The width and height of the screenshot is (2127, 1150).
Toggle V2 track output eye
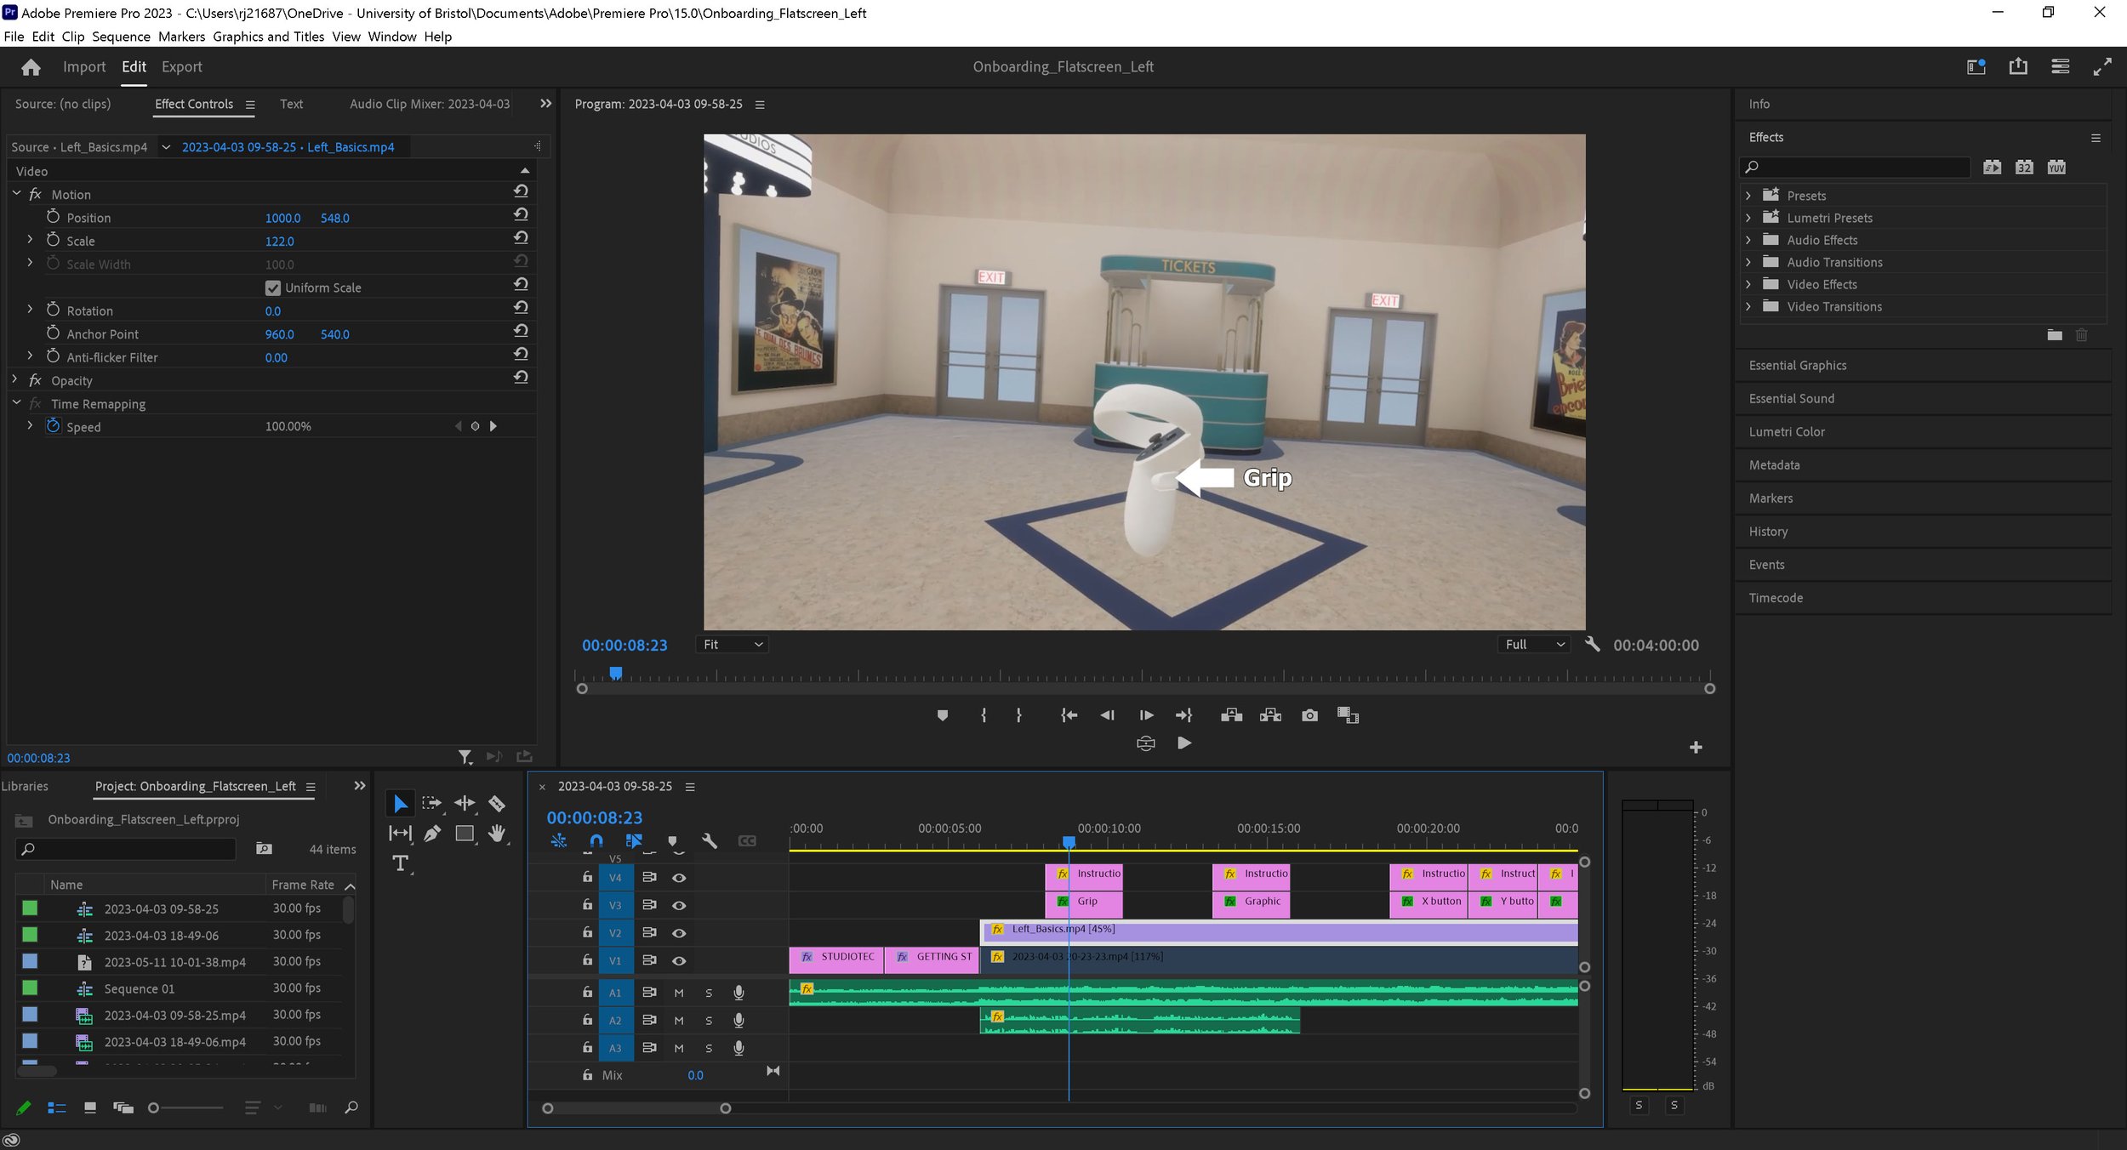(x=679, y=933)
